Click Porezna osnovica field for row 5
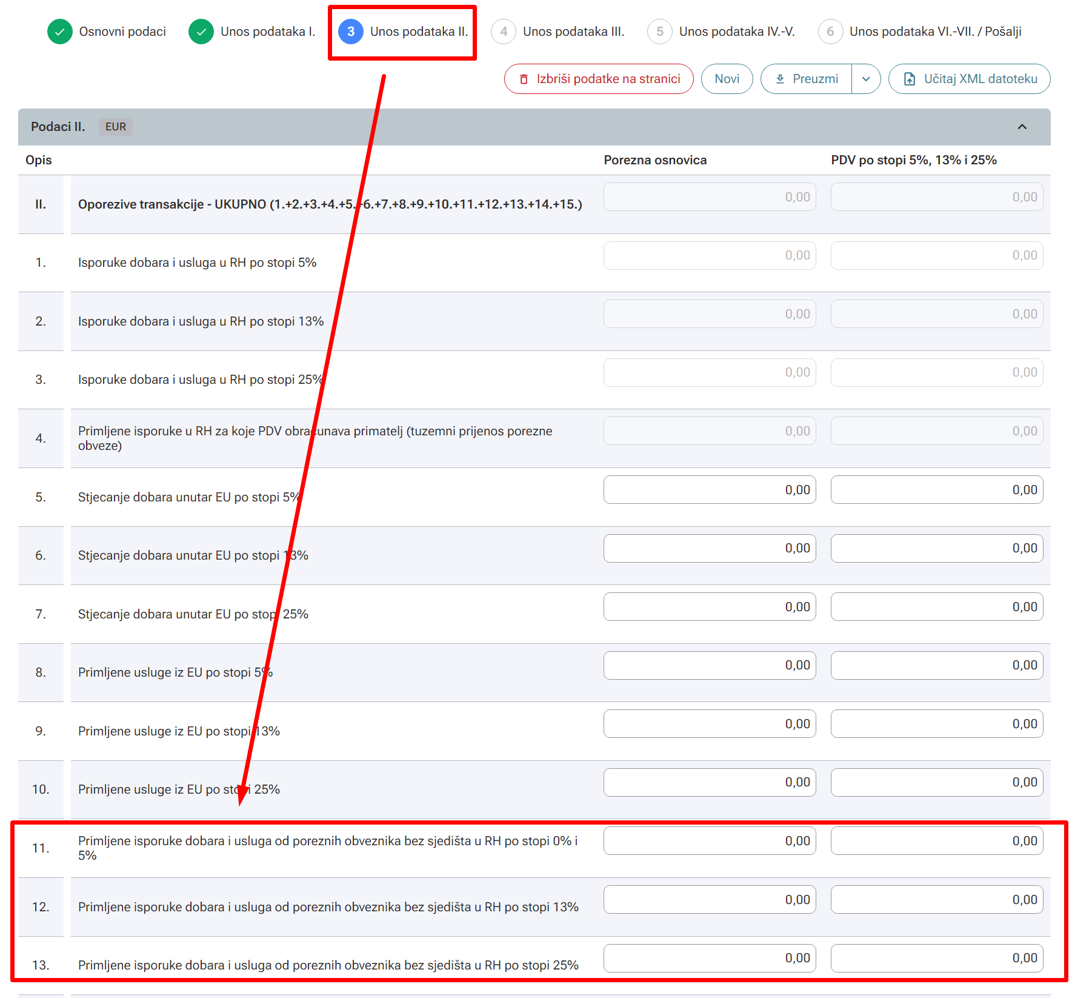This screenshot has height=998, width=1092. [x=710, y=490]
